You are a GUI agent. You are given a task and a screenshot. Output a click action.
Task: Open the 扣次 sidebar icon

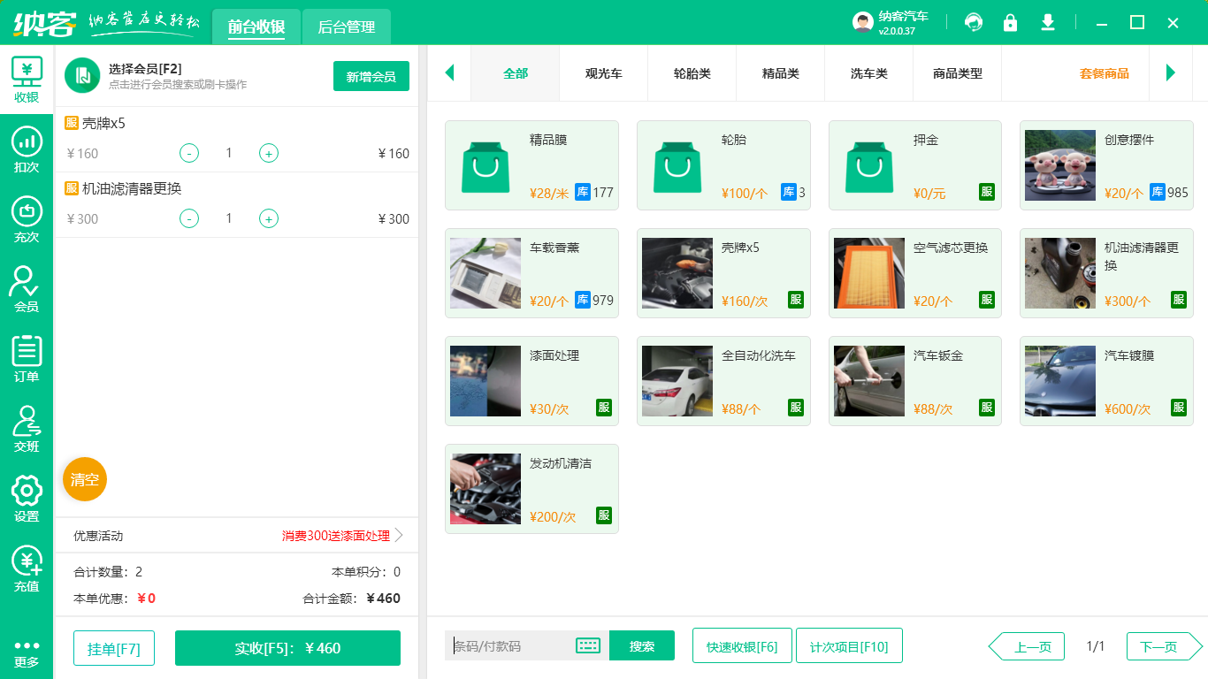tap(27, 150)
